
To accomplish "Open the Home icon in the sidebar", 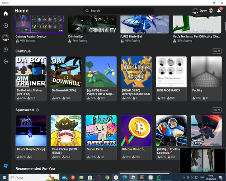I will [5, 14].
